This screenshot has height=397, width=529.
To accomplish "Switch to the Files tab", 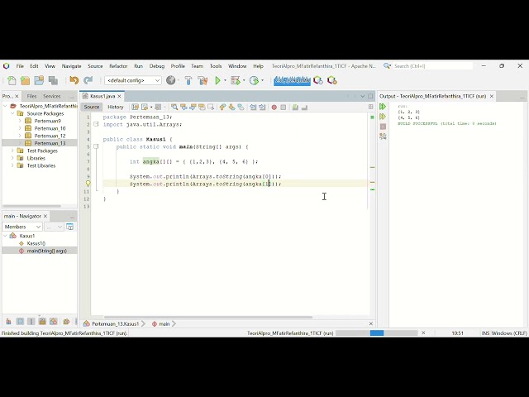I will pos(31,96).
